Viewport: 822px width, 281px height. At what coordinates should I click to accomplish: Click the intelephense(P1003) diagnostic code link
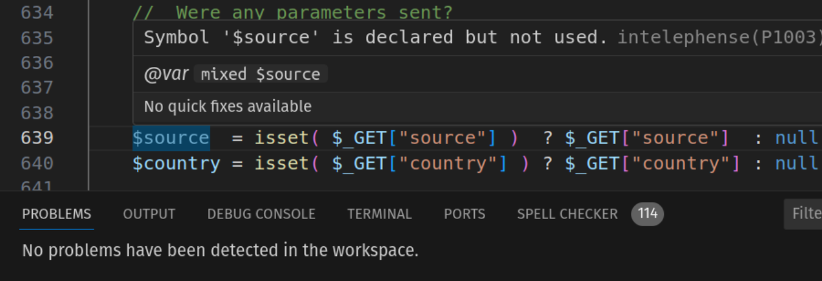[x=717, y=38]
